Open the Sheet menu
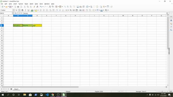Image resolution: width=173 pixels, height=97 pixels. point(31,4)
